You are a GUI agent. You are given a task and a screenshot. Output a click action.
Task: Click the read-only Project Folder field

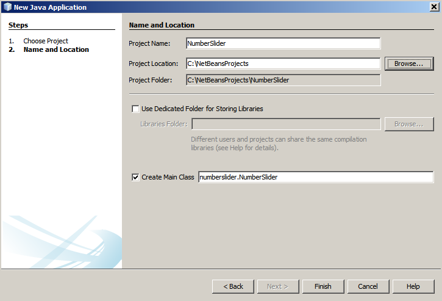coord(283,80)
